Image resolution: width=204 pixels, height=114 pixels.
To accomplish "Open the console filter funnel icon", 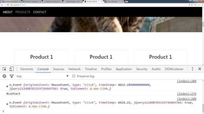I will (x=11, y=76).
